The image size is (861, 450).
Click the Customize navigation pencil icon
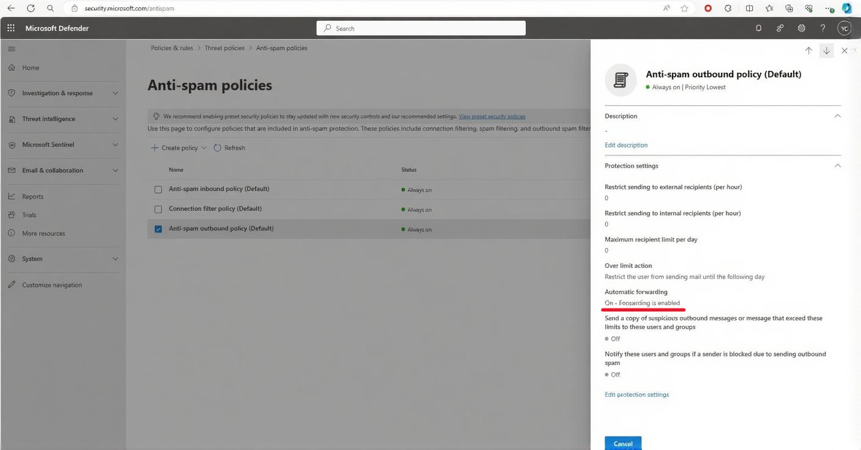pyautogui.click(x=11, y=285)
